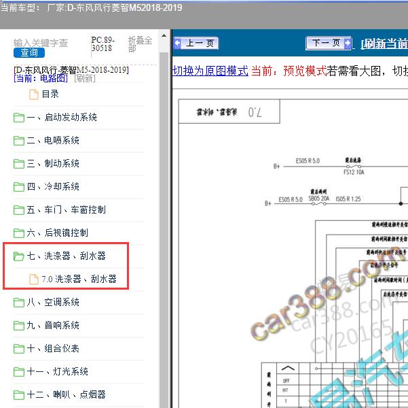
Task: Click the PC.89-30518 label
Action: coord(103,44)
